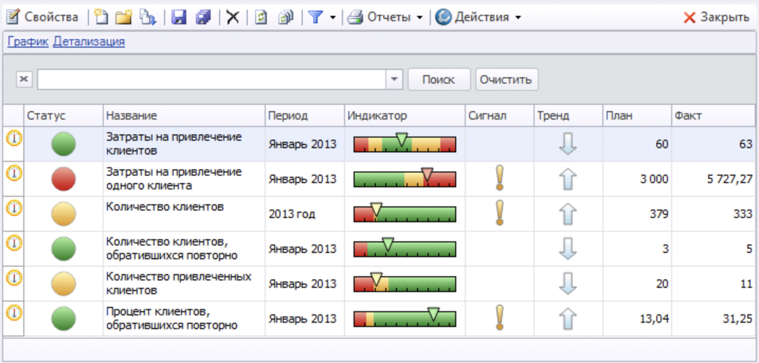759x363 pixels.
Task: Click the refresh icon
Action: 261,17
